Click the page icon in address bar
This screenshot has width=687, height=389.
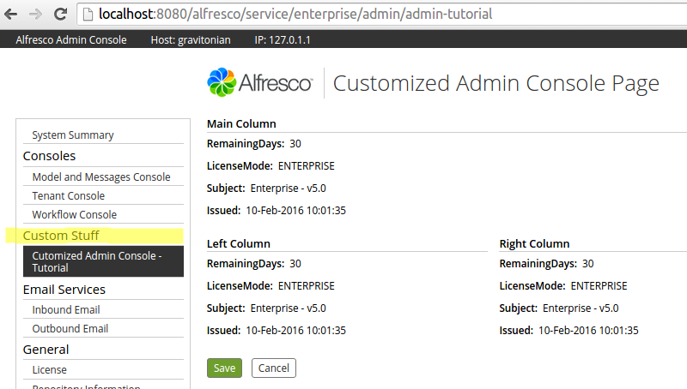tap(88, 15)
